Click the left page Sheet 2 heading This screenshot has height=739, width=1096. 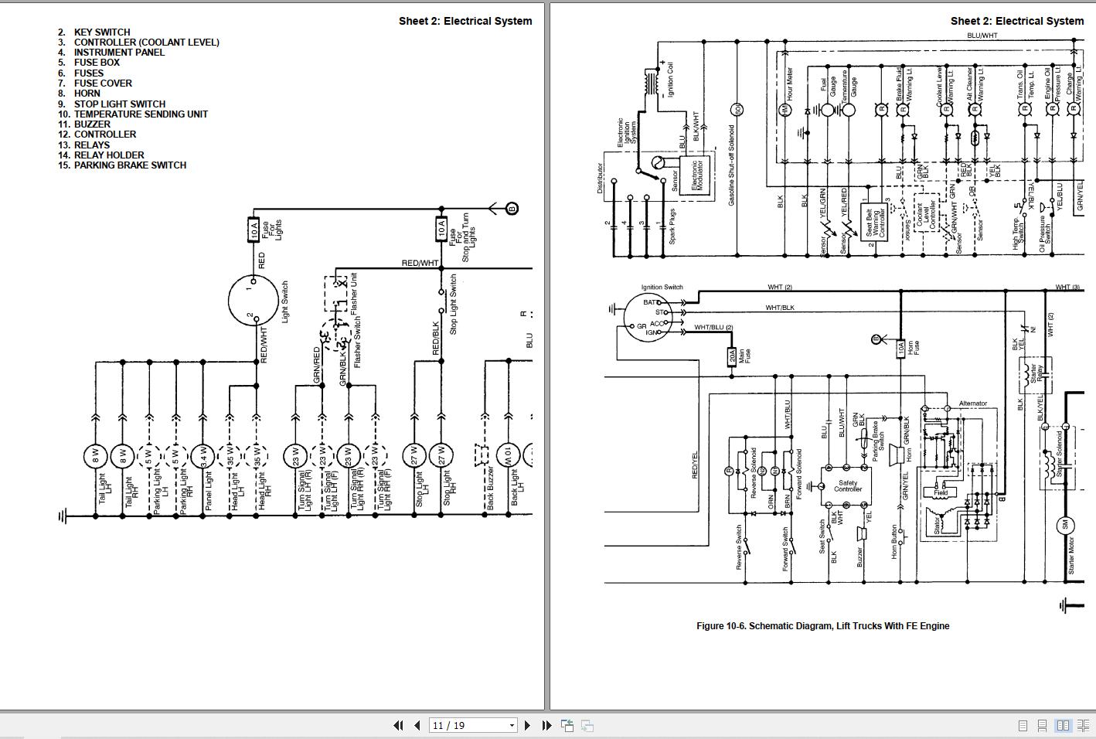coord(465,21)
